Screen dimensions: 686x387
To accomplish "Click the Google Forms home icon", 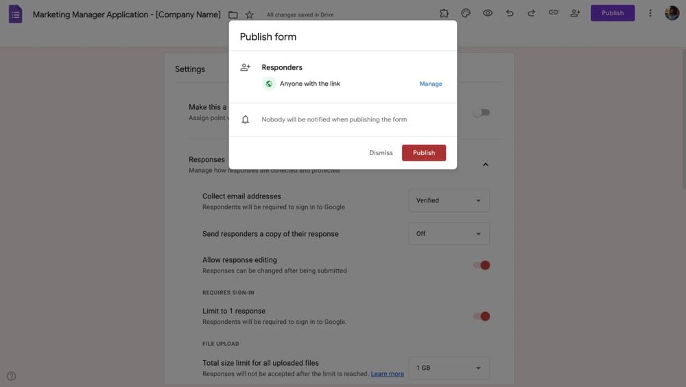I will point(15,14).
